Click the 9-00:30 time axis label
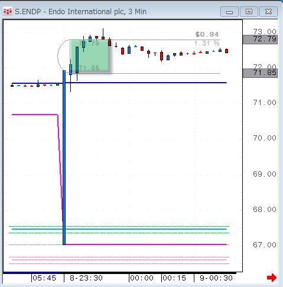Image resolution: width=283 pixels, height=287 pixels. [216, 278]
